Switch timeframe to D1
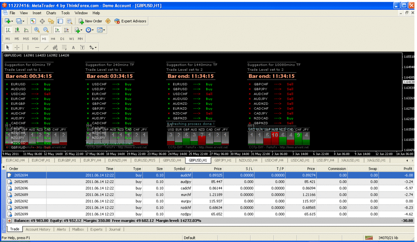Viewport: 417px width, 242px height. coord(62,39)
